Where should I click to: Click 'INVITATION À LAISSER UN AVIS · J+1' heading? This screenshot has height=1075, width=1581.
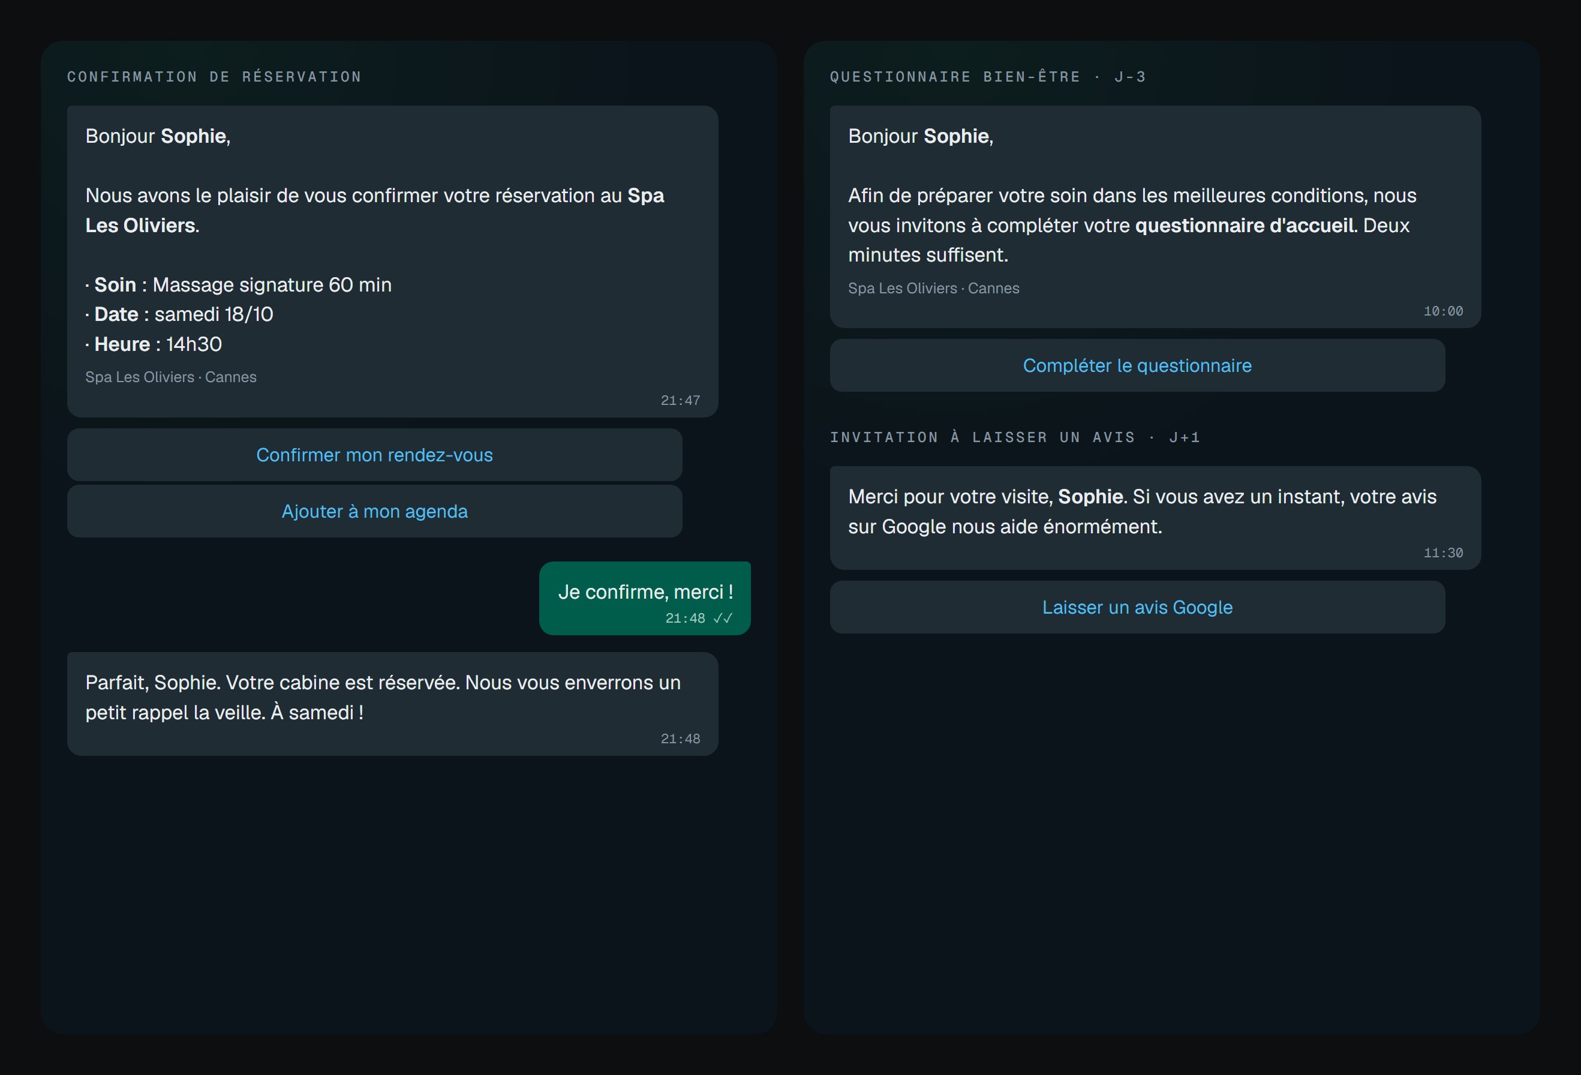click(x=1015, y=437)
